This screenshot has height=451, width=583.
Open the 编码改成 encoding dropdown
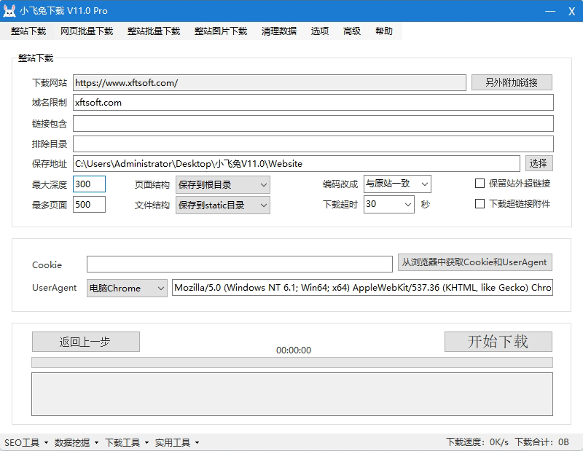click(397, 184)
